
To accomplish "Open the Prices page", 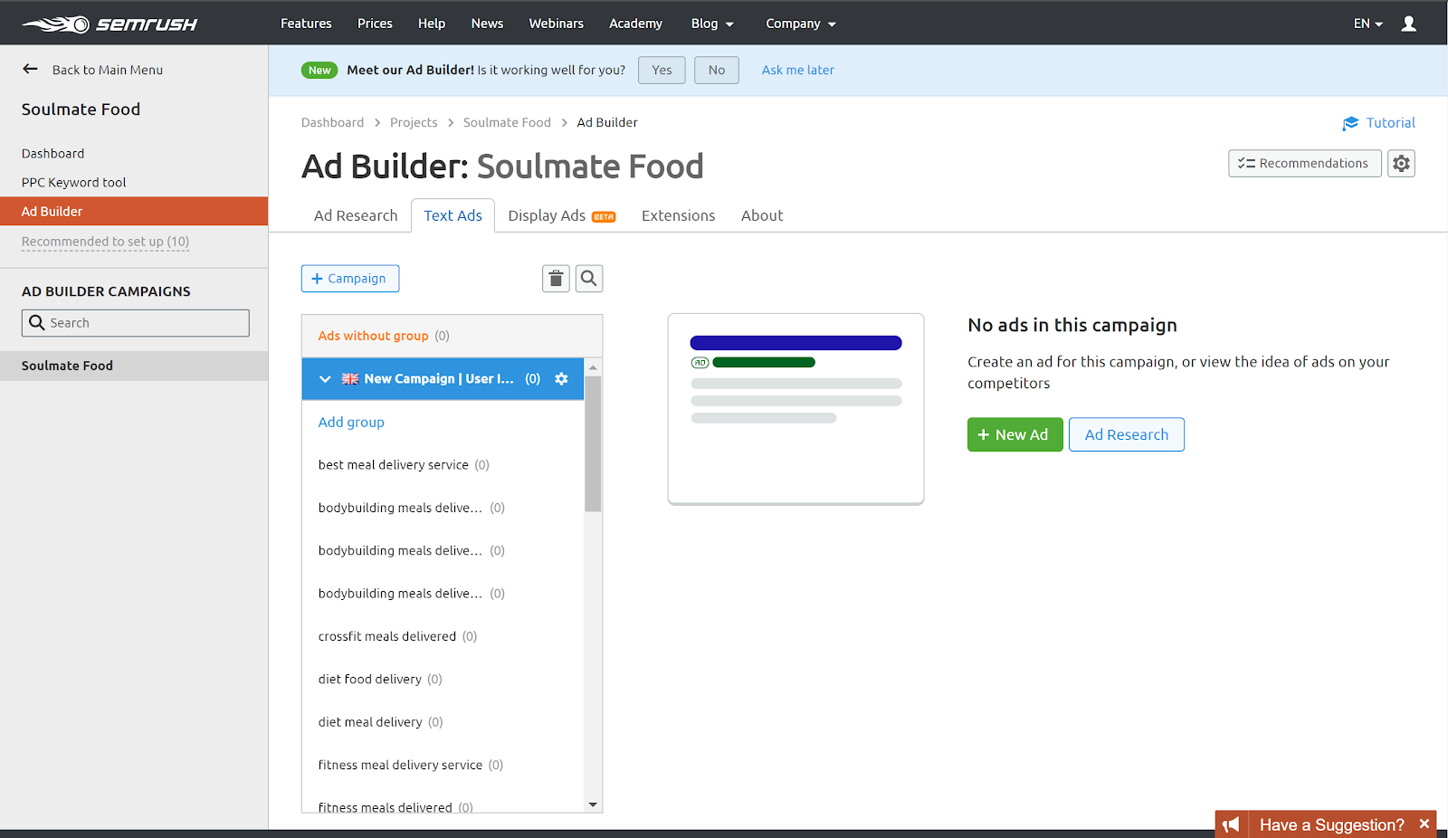I will click(375, 24).
